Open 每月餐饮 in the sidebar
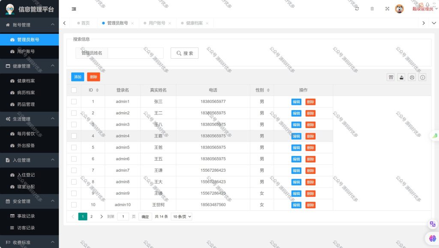This screenshot has height=248, width=439. point(30,134)
